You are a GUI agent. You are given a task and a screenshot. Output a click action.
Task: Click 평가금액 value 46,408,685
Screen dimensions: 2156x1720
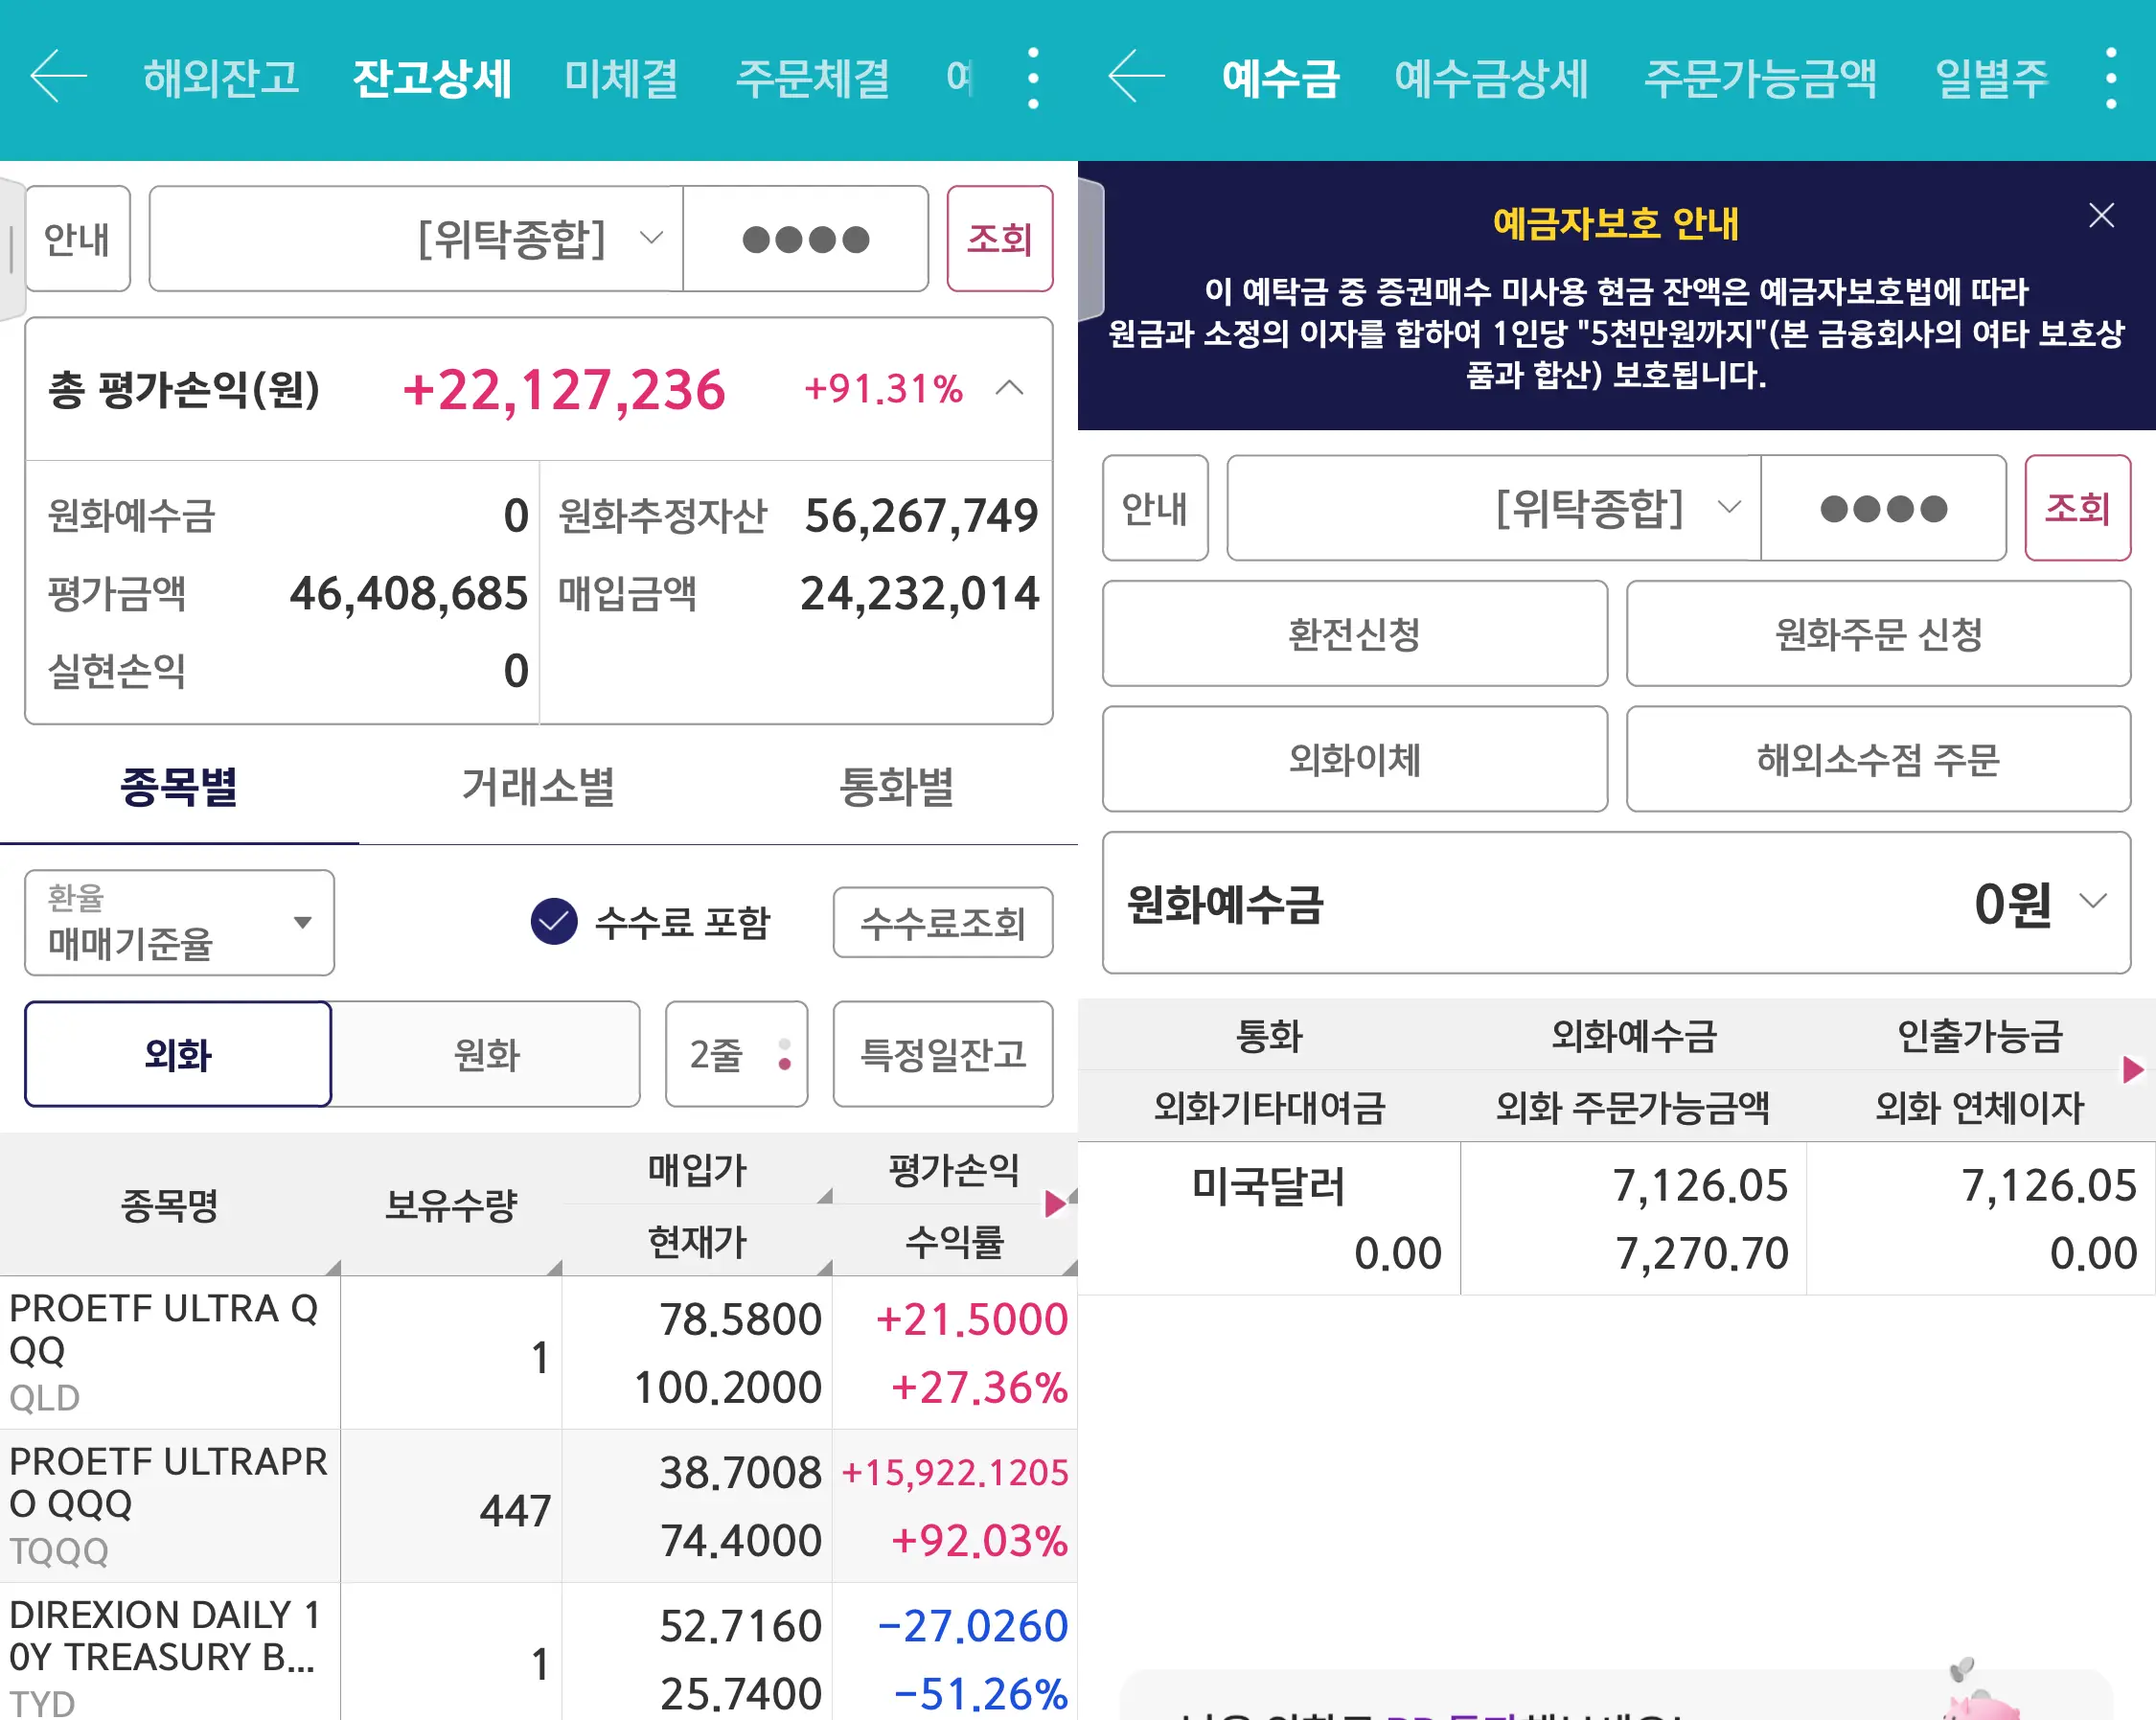[408, 593]
